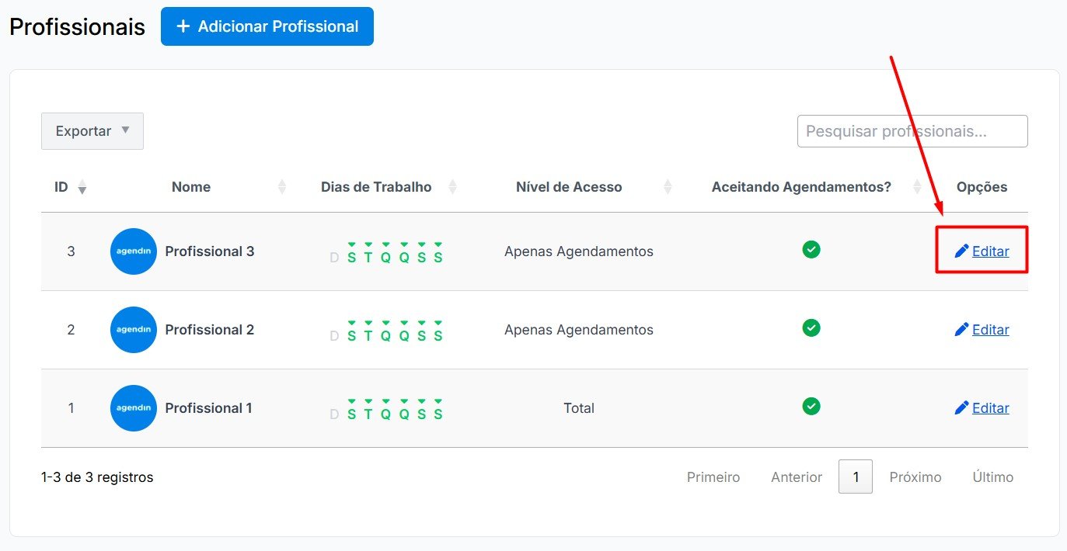
Task: Click pencil icon in Profissional 2 row
Action: [x=961, y=329]
